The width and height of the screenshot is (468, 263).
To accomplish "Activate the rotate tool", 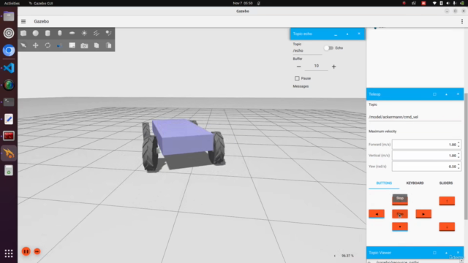I will (x=48, y=45).
